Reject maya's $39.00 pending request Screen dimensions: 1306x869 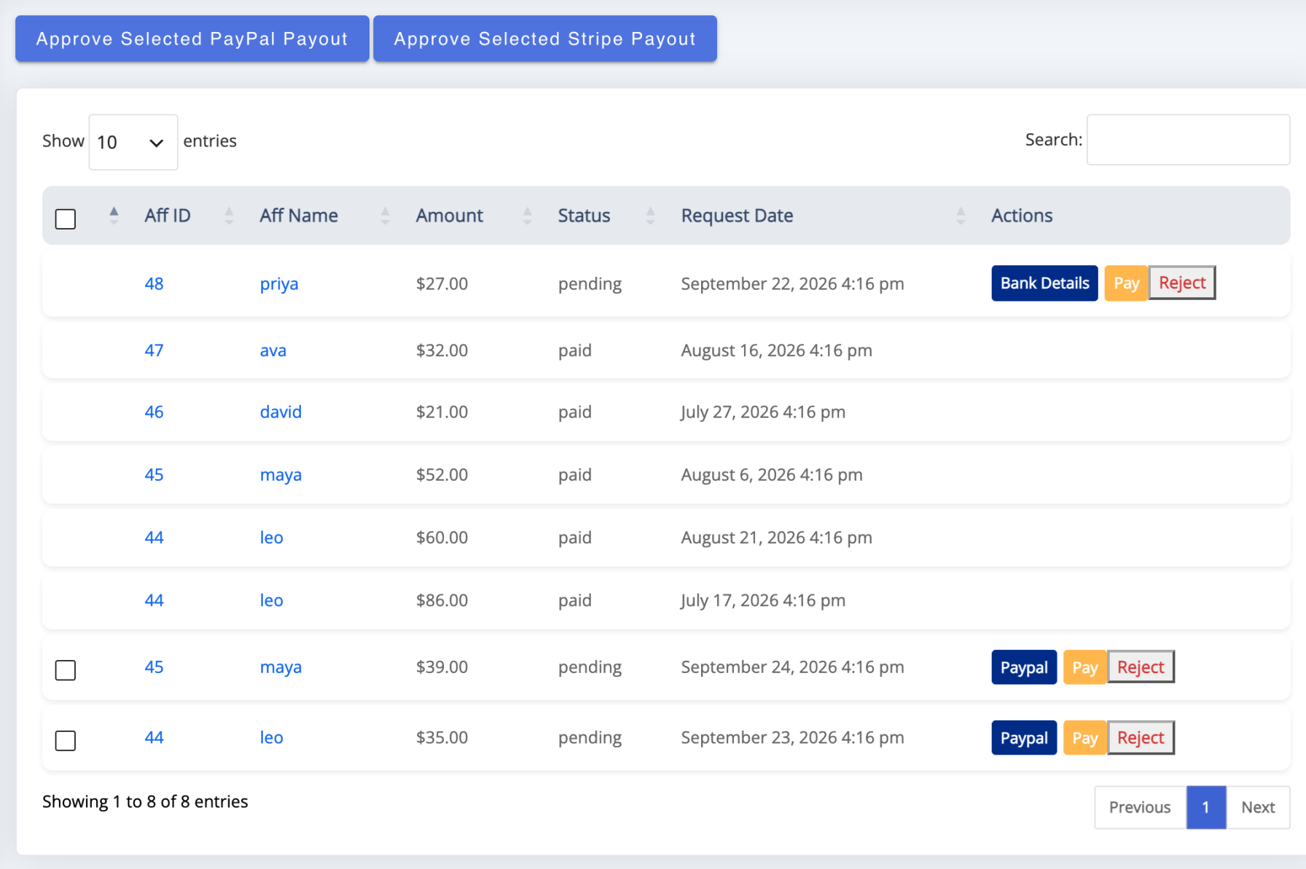tap(1141, 667)
